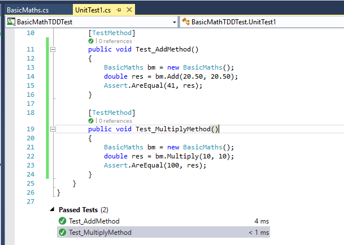344x245 pixels.
Task: Collapse the Passed Tests group
Action: (52, 209)
